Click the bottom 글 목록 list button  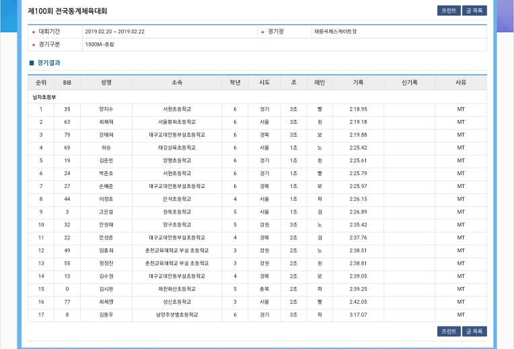(474, 331)
